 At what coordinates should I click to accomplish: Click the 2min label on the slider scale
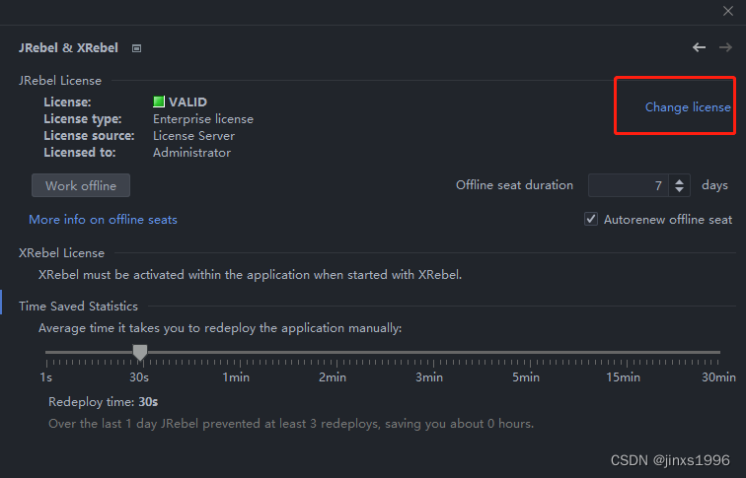click(333, 377)
